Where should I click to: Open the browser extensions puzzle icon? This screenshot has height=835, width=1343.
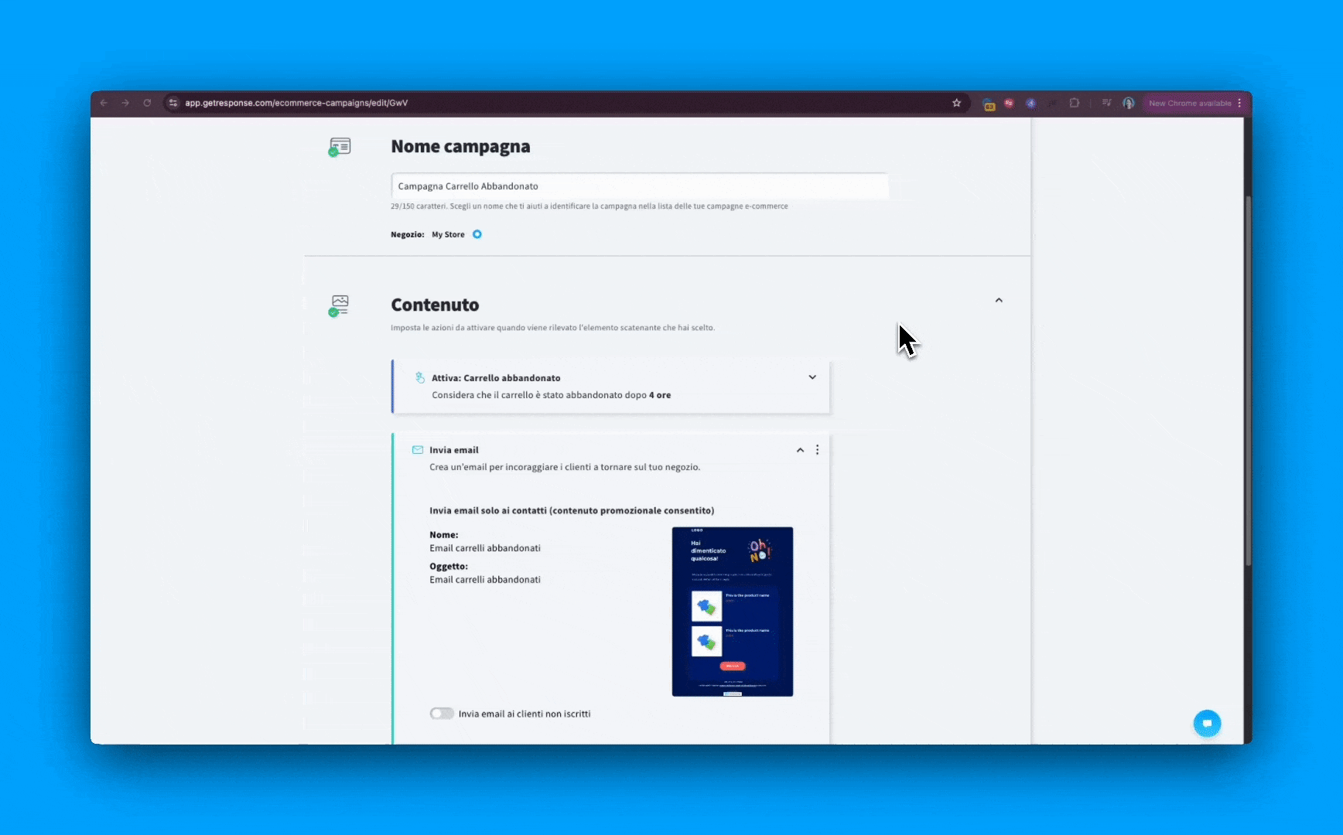(1075, 103)
